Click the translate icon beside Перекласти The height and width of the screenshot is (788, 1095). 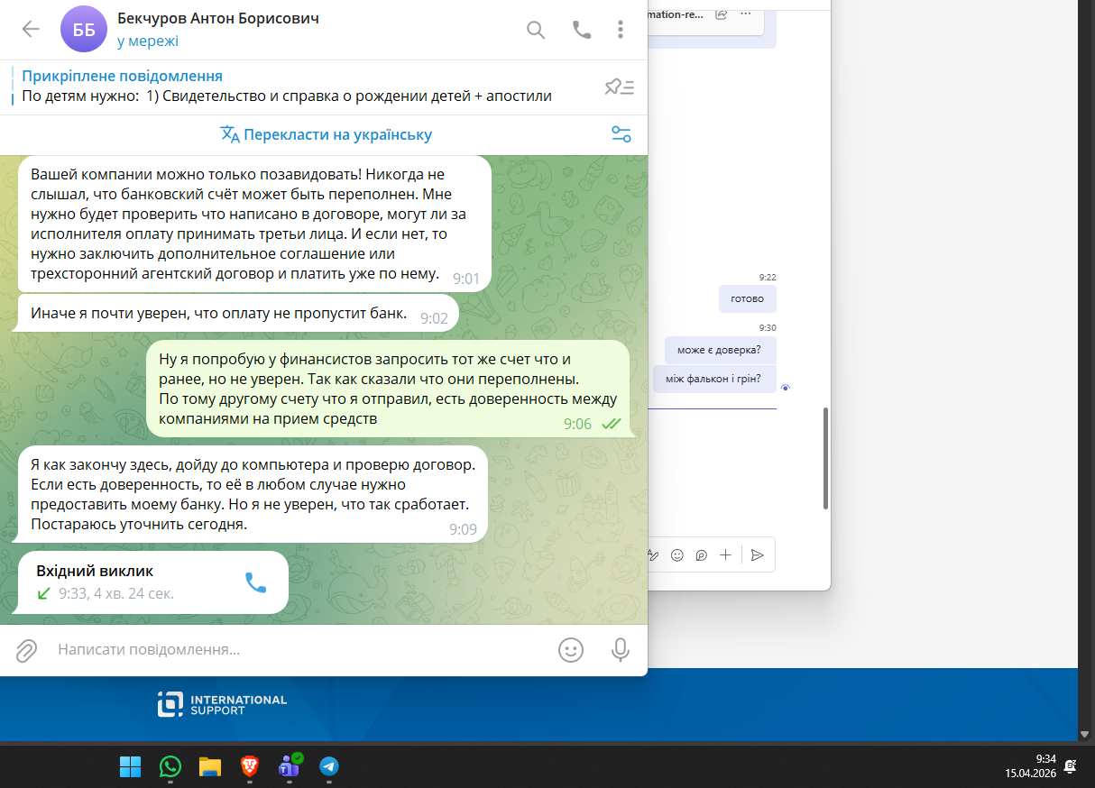pos(230,134)
